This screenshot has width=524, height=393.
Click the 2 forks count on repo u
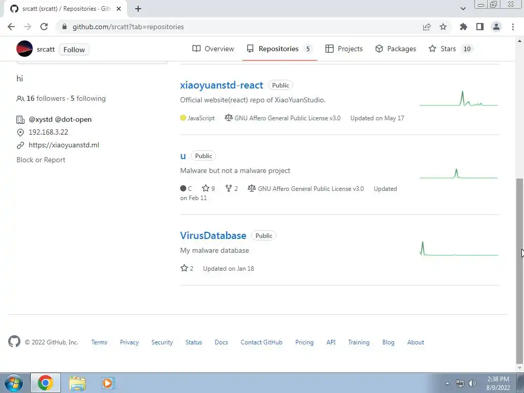click(231, 188)
